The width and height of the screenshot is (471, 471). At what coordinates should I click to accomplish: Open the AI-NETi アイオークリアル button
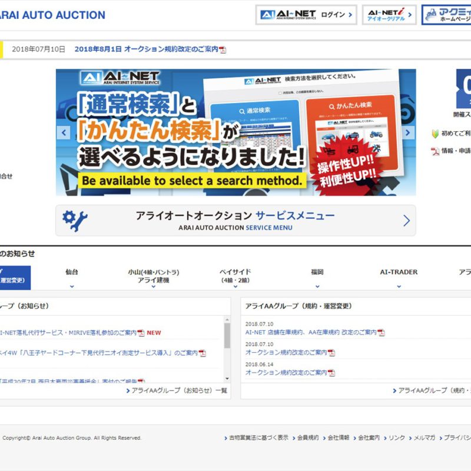coord(389,15)
